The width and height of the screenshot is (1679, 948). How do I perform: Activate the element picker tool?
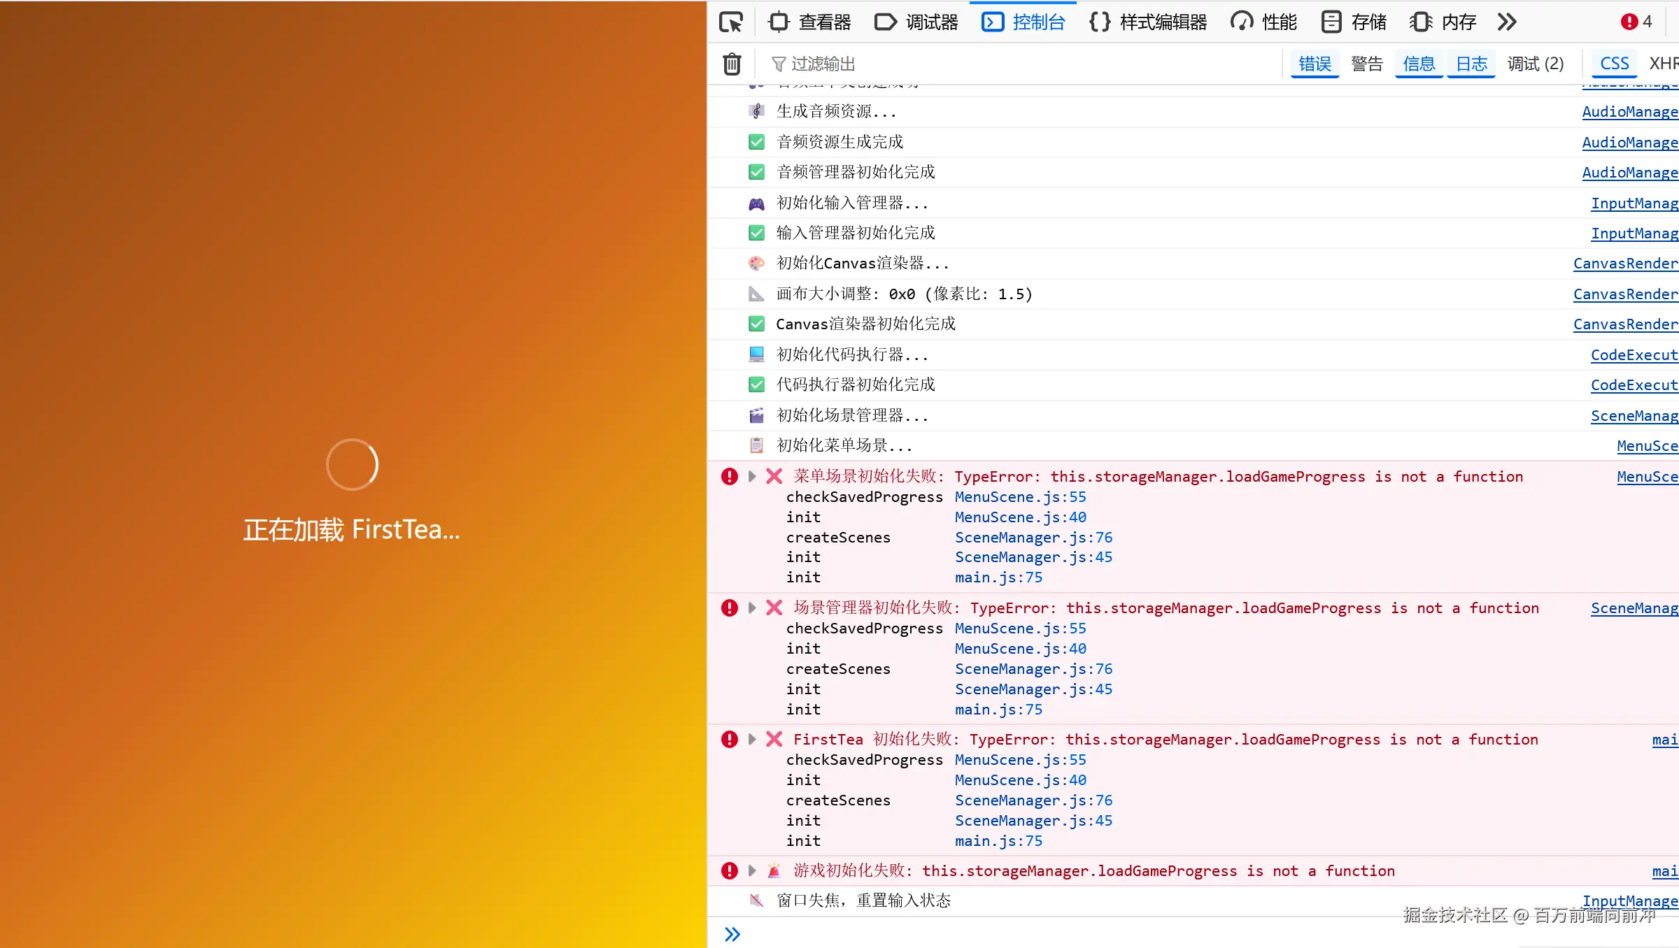pos(730,22)
